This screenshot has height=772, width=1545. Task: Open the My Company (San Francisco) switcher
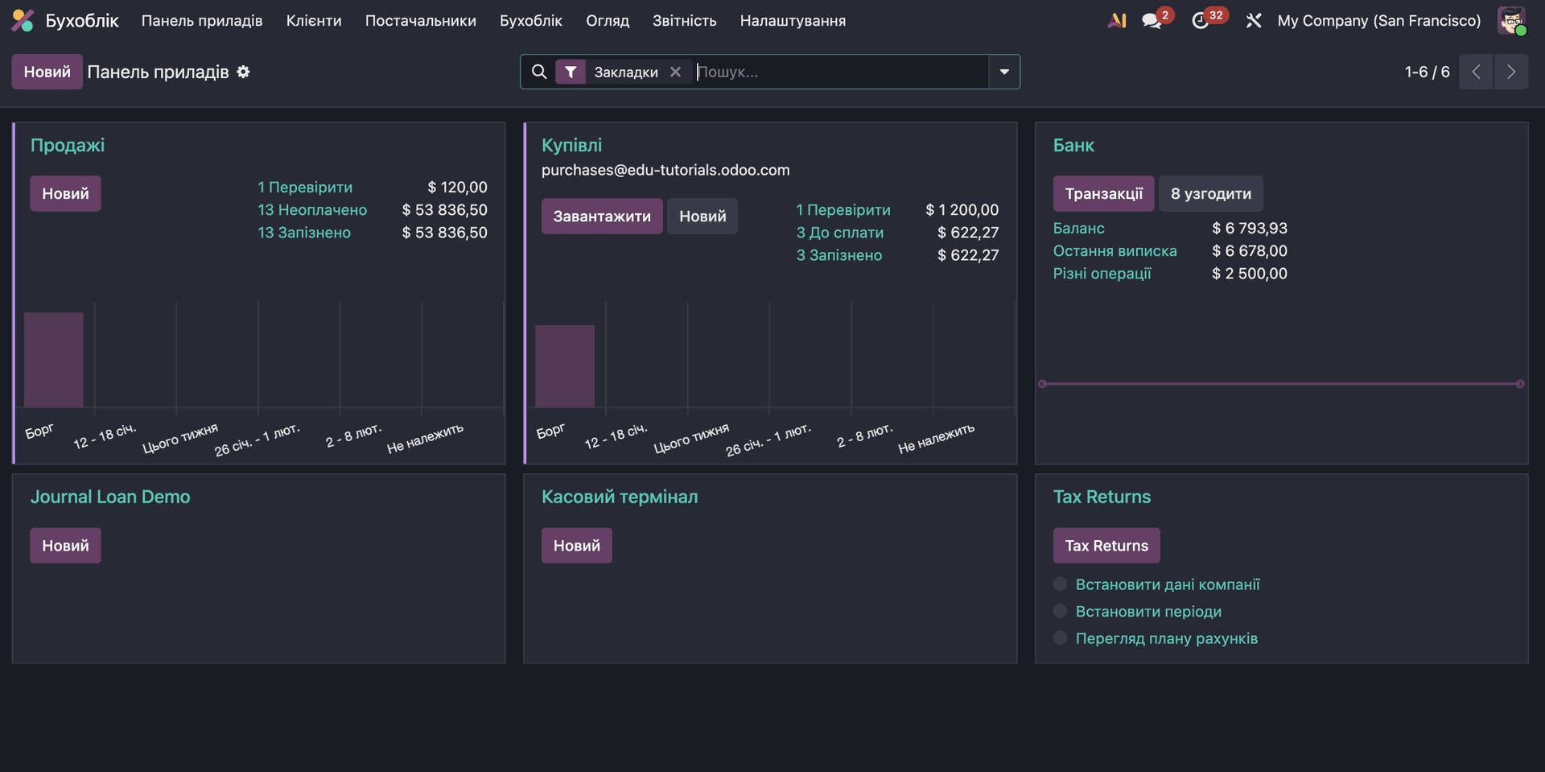click(x=1378, y=21)
